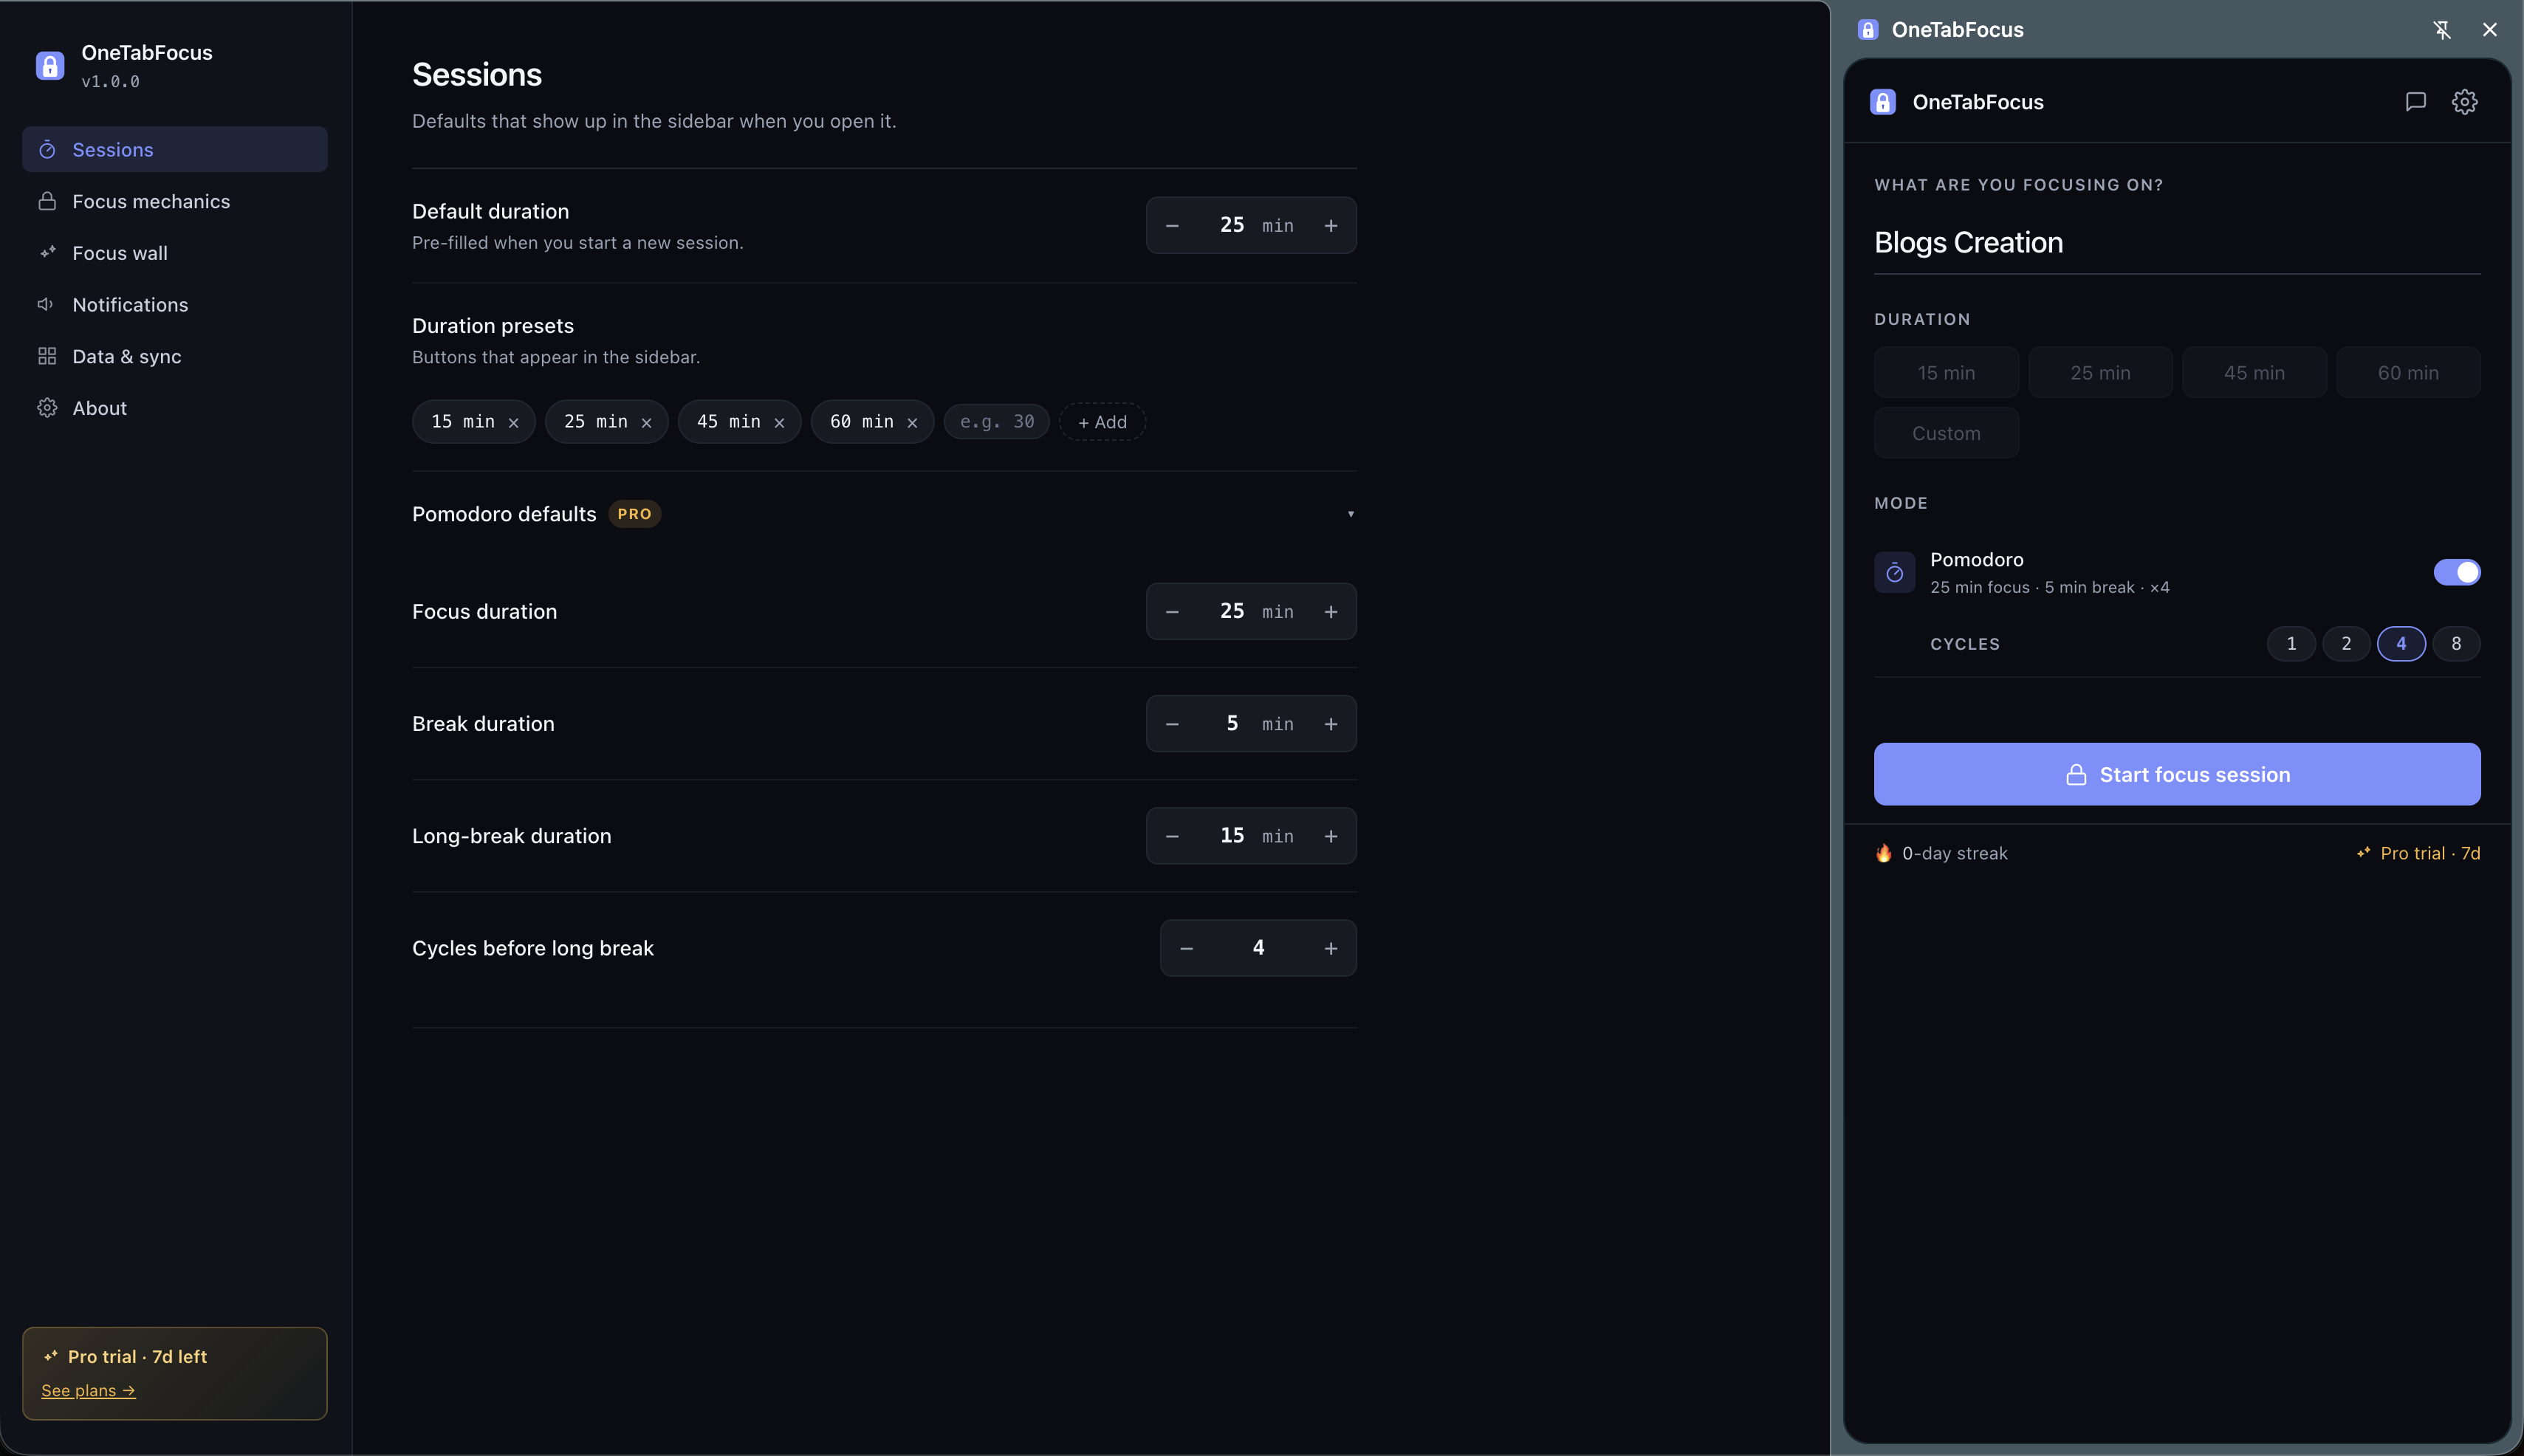The image size is (2524, 1456).
Task: Decrease Long-break duration with minus
Action: pos(1172,836)
